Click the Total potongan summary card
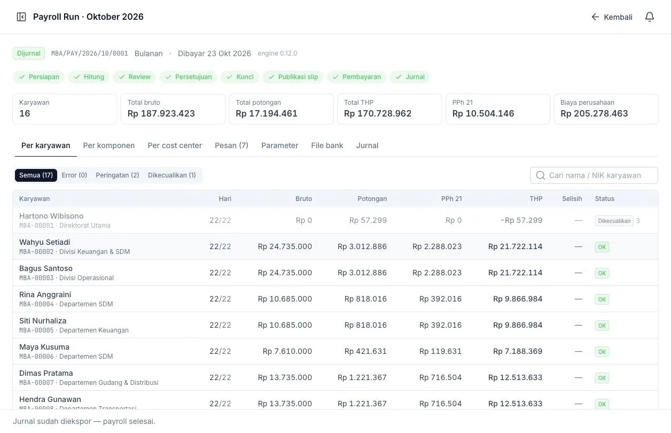This screenshot has height=433, width=671. coord(281,109)
